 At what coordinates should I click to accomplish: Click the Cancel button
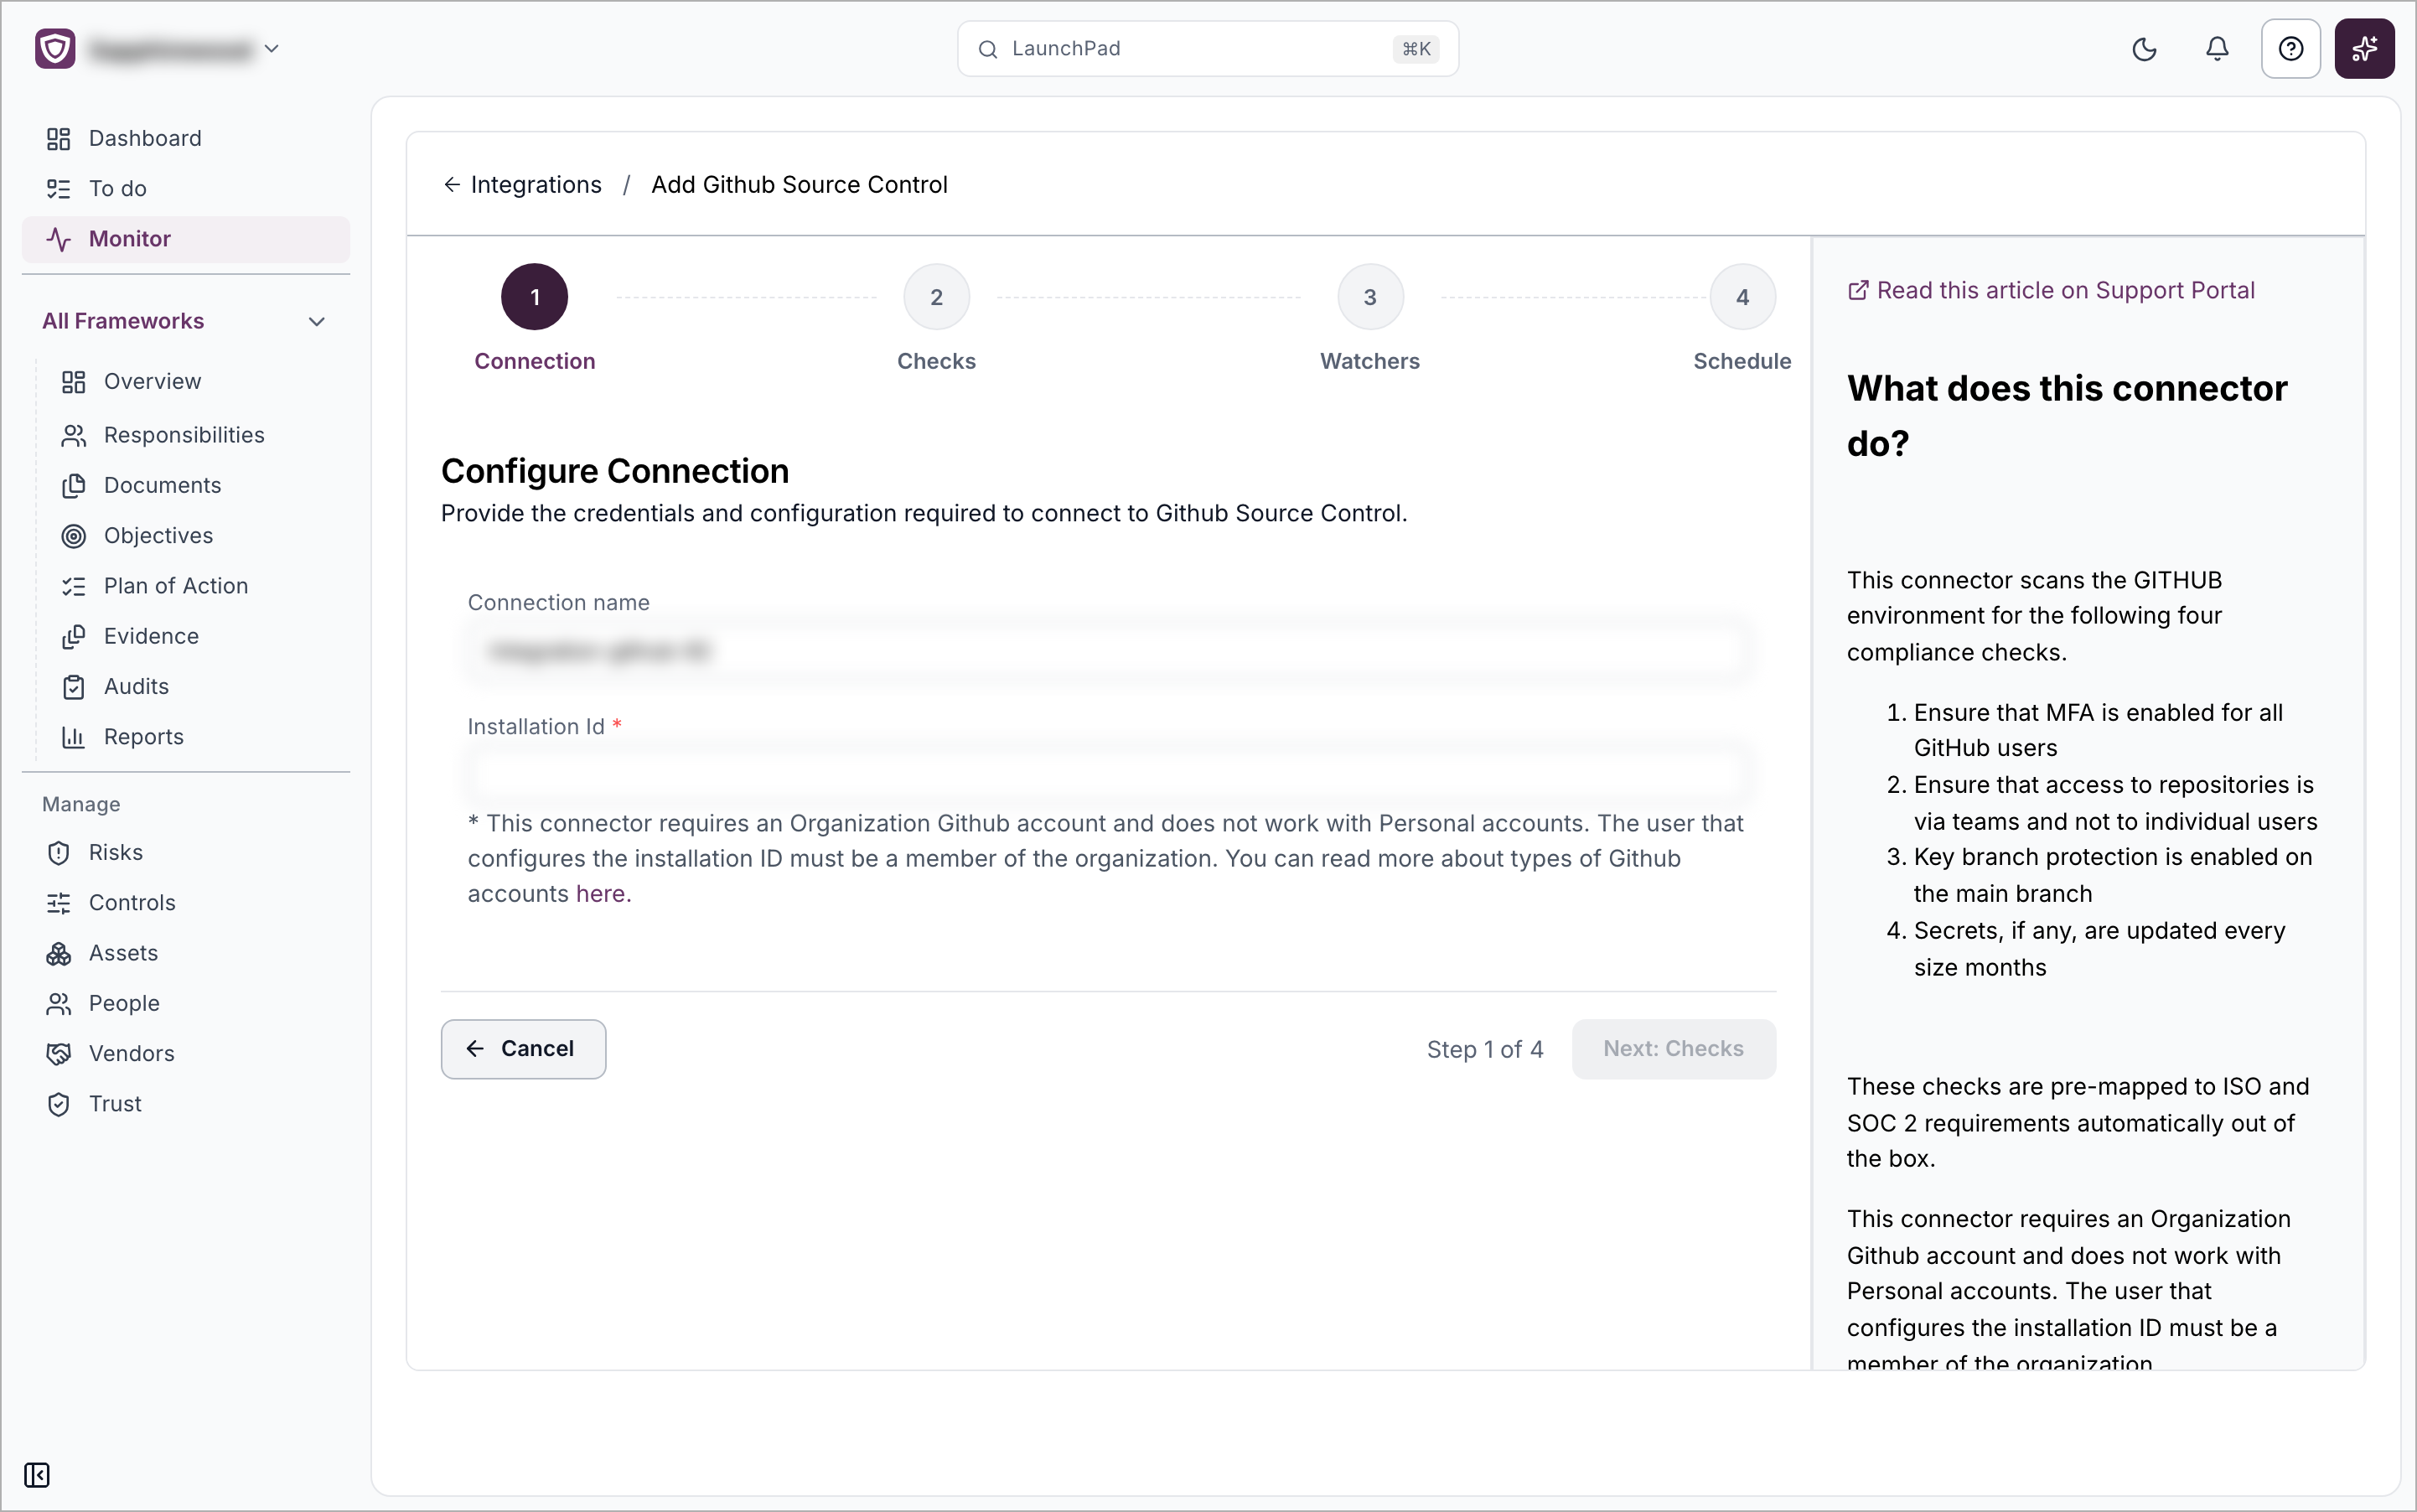tap(523, 1049)
